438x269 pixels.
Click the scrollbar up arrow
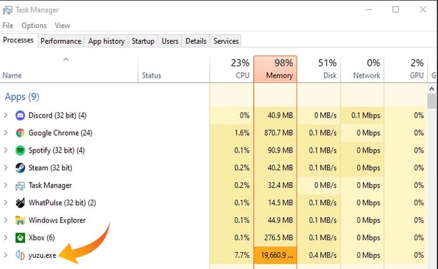(x=432, y=89)
